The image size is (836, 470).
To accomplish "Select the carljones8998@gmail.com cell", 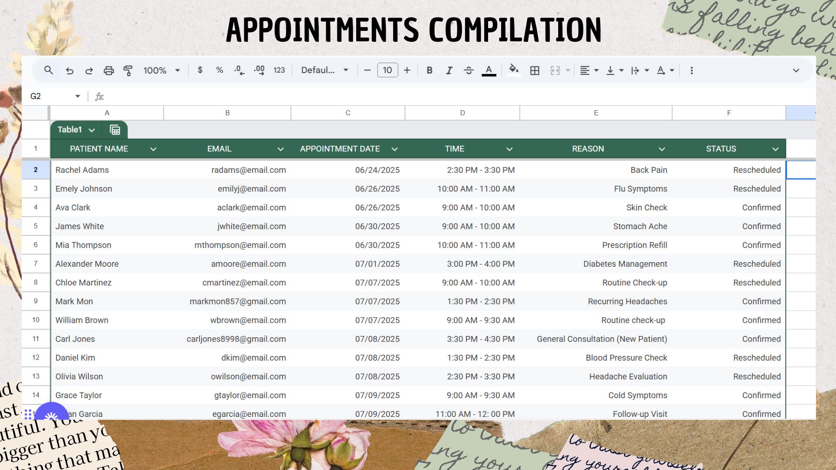I will (x=227, y=339).
